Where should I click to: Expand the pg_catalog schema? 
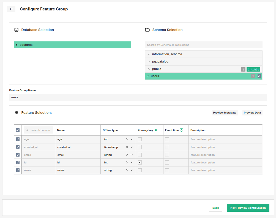[149, 61]
